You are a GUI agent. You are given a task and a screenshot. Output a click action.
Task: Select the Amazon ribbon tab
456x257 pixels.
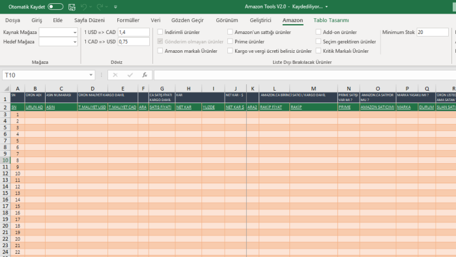pos(292,20)
